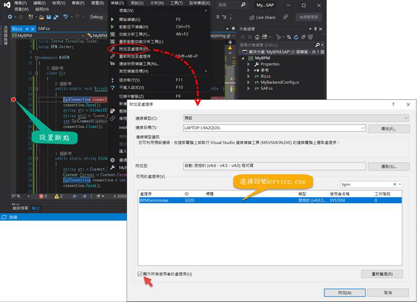417x302 pixels.
Task: Click the 取消 cancel button
Action: pos(388,292)
